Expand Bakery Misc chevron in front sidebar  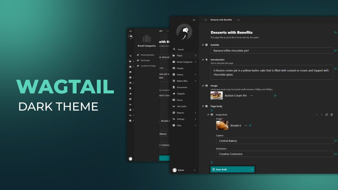pos(195,81)
